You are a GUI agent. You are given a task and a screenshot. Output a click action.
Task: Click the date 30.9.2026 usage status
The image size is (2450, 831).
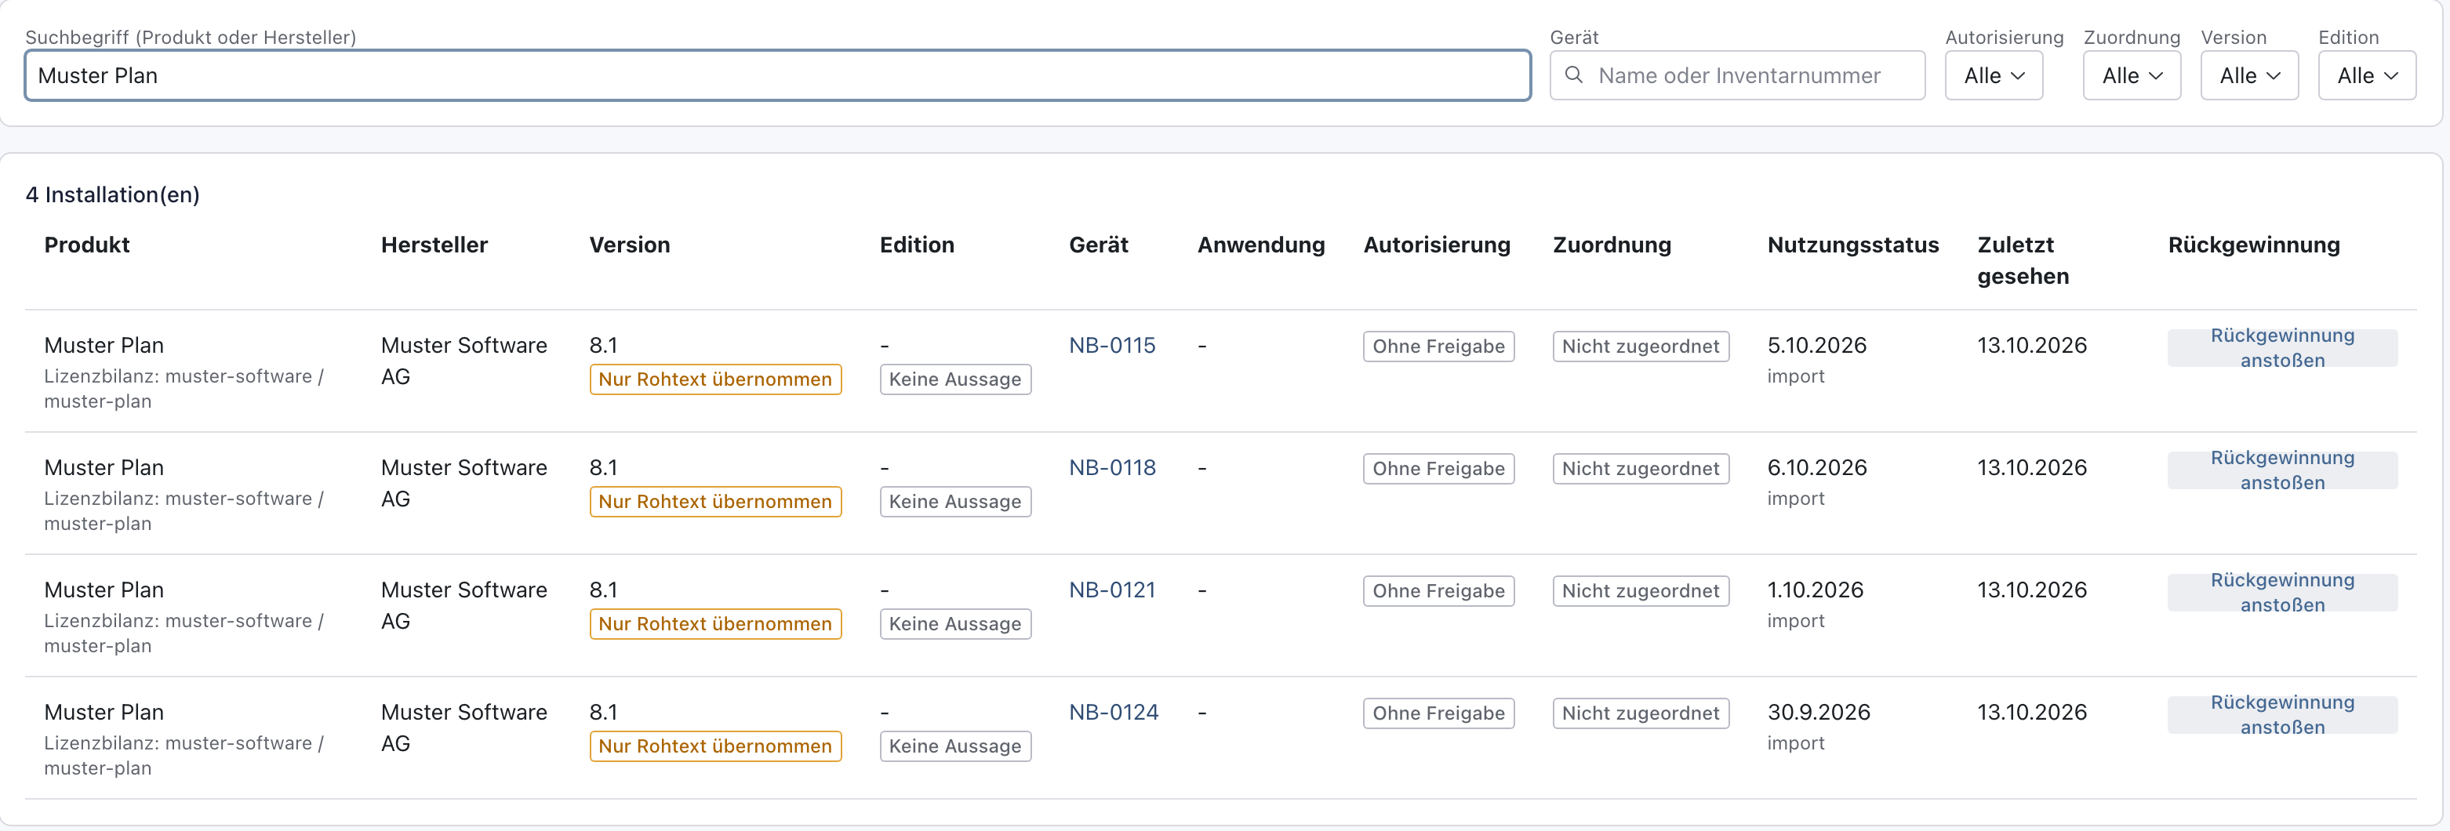click(1819, 712)
